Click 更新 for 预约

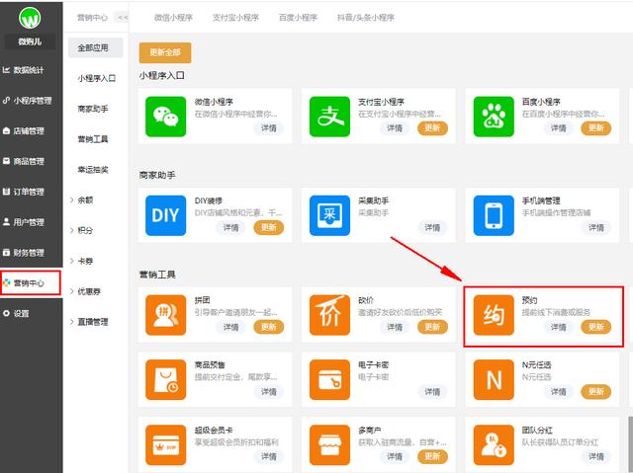[596, 327]
